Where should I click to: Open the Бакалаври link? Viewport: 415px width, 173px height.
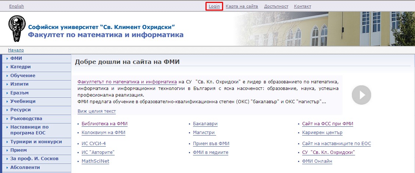tap(205, 124)
